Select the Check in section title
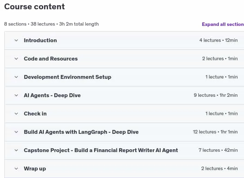 tap(35, 114)
